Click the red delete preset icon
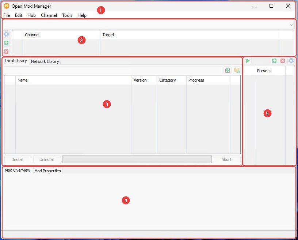The image size is (298, 240). tap(282, 61)
